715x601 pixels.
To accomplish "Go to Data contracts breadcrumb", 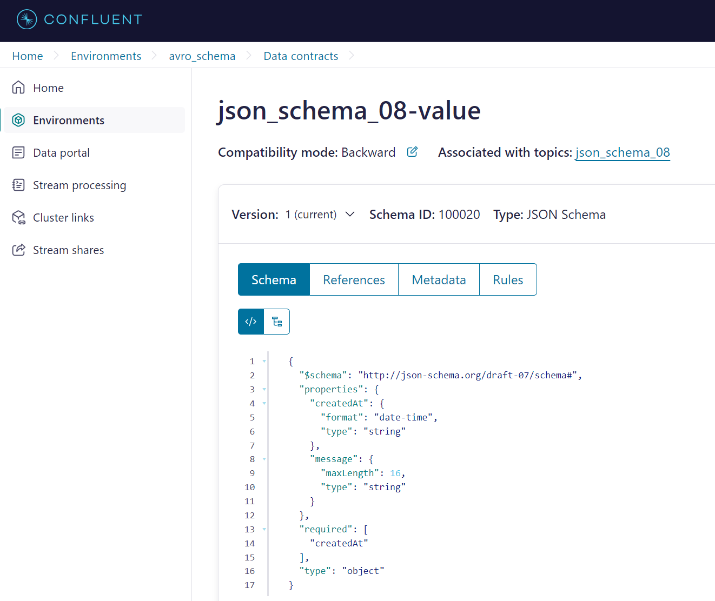I will pyautogui.click(x=301, y=56).
